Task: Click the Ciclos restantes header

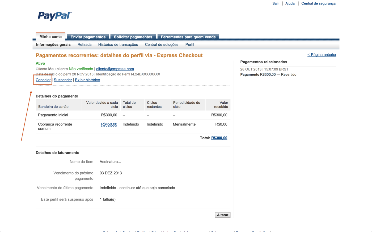Action: pos(154,104)
